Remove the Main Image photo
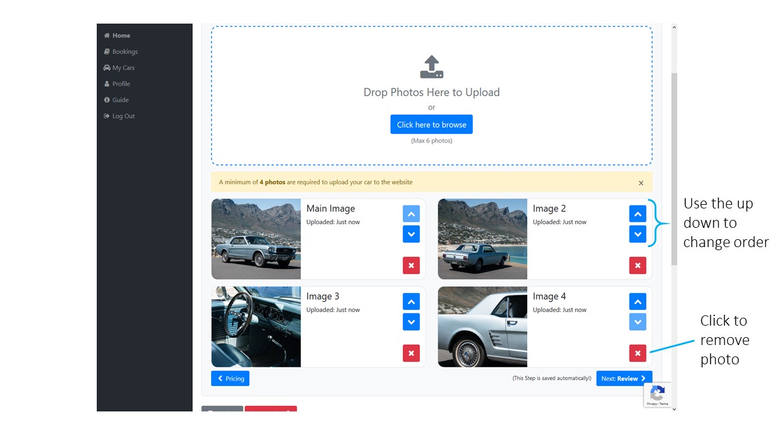The height and width of the screenshot is (435, 774). 411,265
